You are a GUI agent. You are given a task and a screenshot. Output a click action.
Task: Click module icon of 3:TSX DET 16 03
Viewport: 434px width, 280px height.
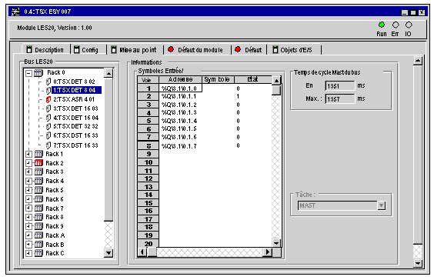click(48, 108)
